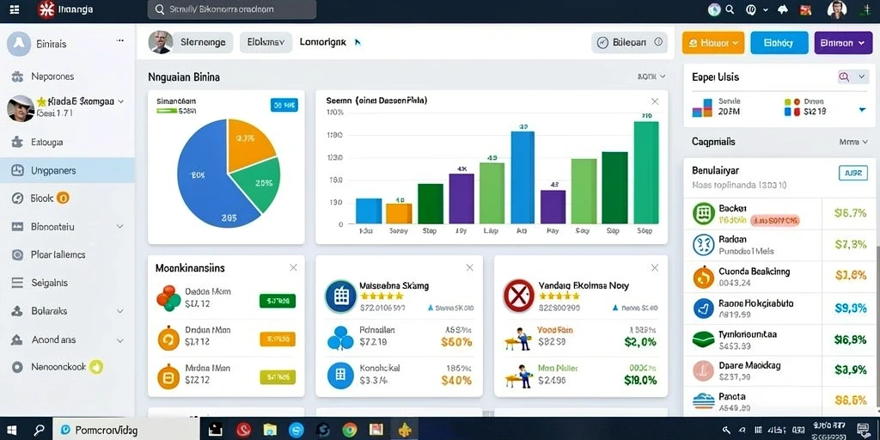Click the red crossed-circle icon beside Vandaig
Viewport: 880px width, 440px height.
519,296
